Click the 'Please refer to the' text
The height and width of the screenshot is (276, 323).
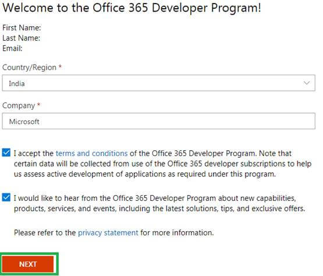click(x=45, y=233)
